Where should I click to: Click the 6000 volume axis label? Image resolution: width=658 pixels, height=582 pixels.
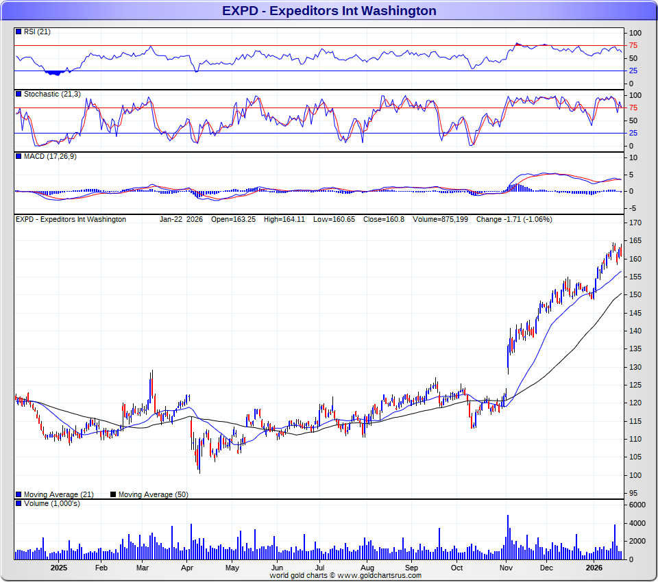637,505
